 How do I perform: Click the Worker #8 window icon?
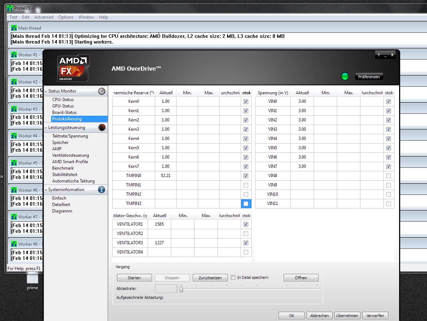(x=14, y=244)
